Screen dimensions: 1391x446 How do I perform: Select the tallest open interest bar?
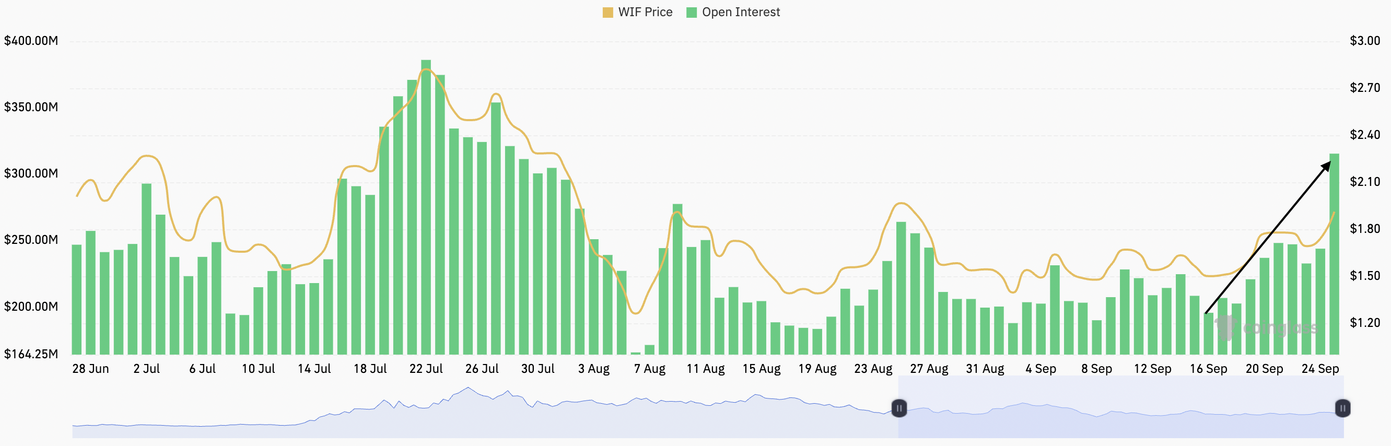coord(426,216)
